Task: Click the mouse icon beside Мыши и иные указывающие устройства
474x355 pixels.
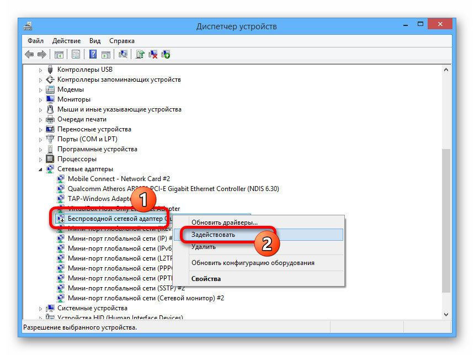Action: [50, 109]
